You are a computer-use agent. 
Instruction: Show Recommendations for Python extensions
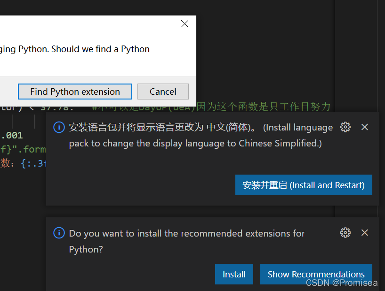click(x=316, y=274)
